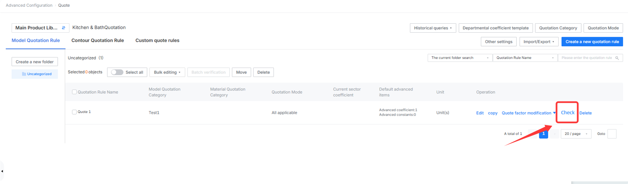Click the Unit(s) cell
Viewport: 628px width, 184px height.
(x=443, y=113)
